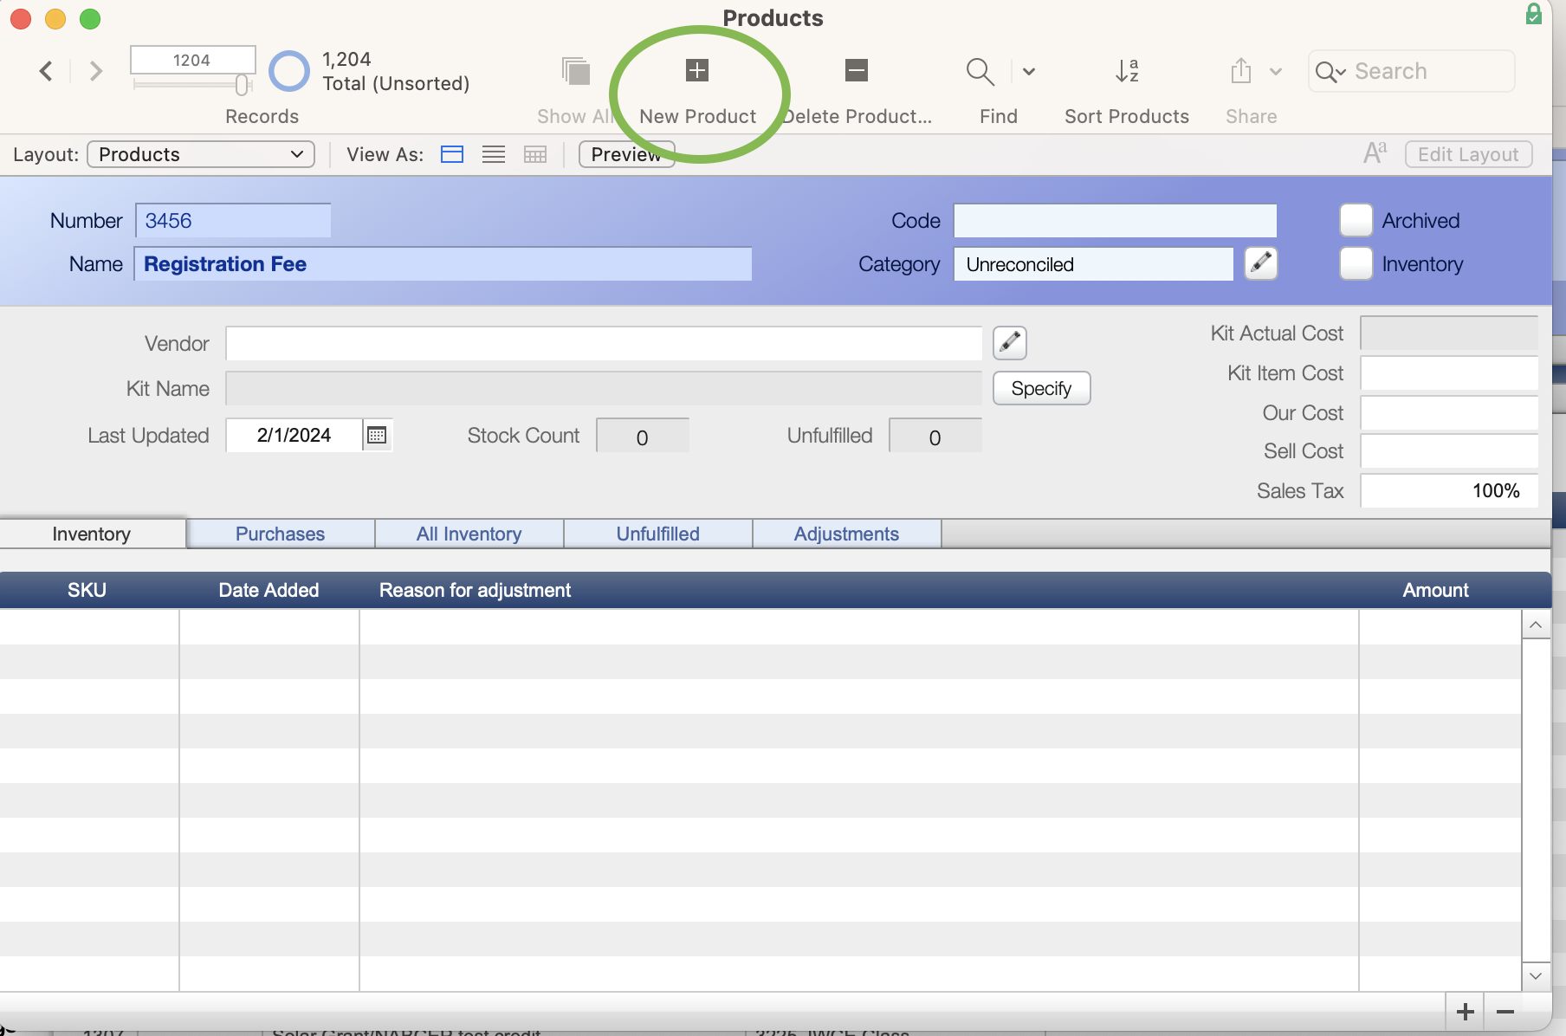The width and height of the screenshot is (1566, 1036).
Task: Click the Code field
Action: point(1115,221)
